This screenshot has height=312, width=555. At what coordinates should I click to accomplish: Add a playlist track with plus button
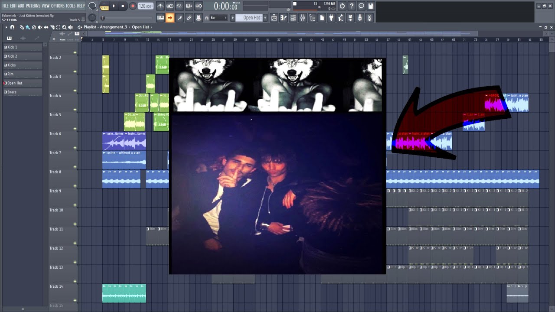54,39
